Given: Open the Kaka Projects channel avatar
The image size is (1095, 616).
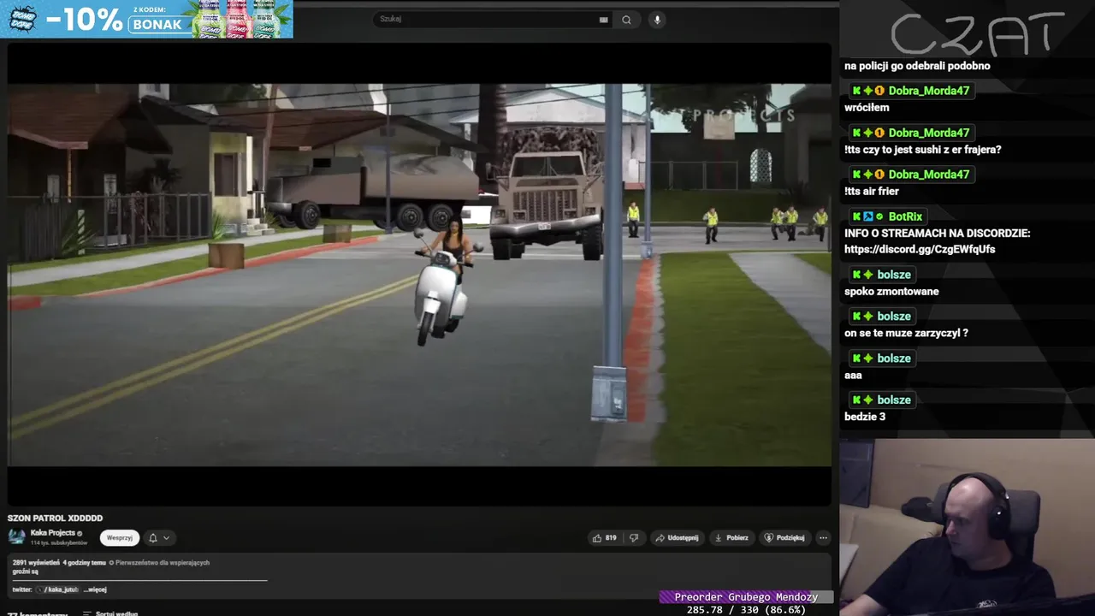Looking at the screenshot, I should [x=16, y=536].
